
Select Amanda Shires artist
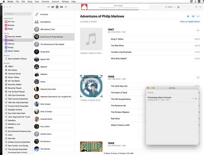click(x=53, y=119)
